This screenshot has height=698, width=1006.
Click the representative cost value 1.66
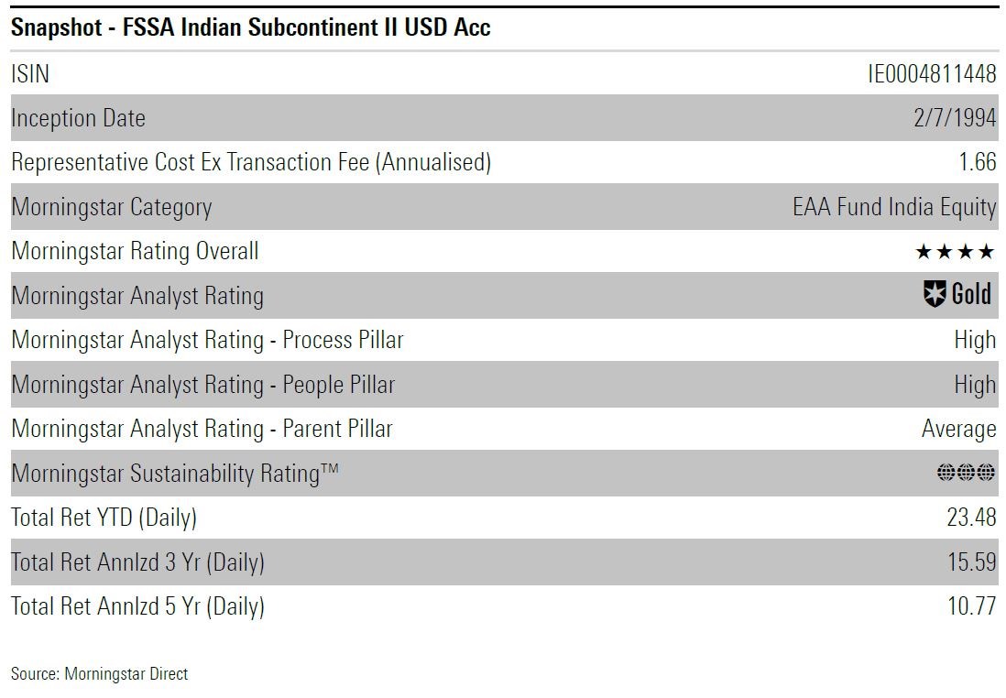977,163
